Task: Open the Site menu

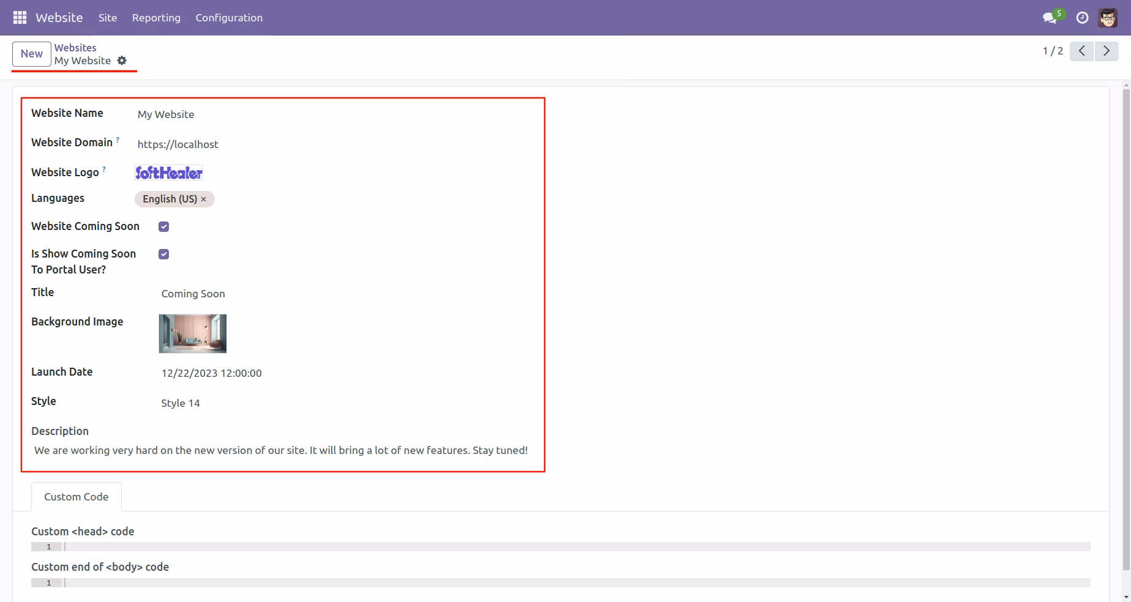Action: click(x=108, y=18)
